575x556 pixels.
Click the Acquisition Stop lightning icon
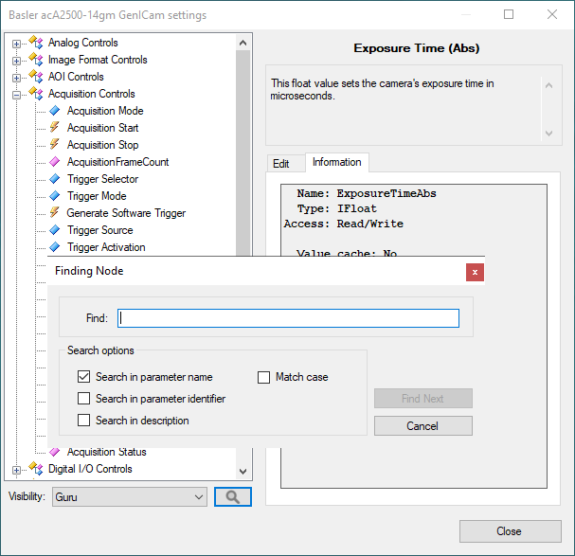55,145
